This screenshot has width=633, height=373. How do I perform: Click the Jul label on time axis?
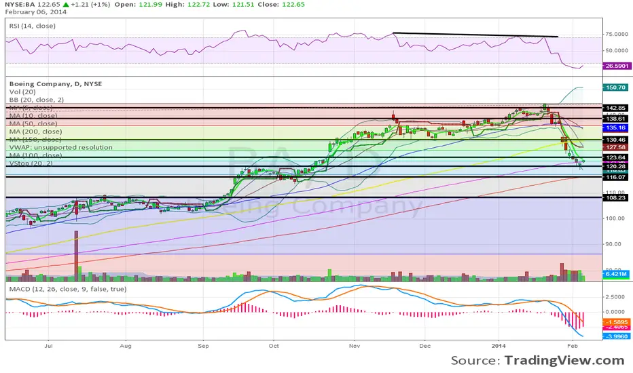point(48,346)
